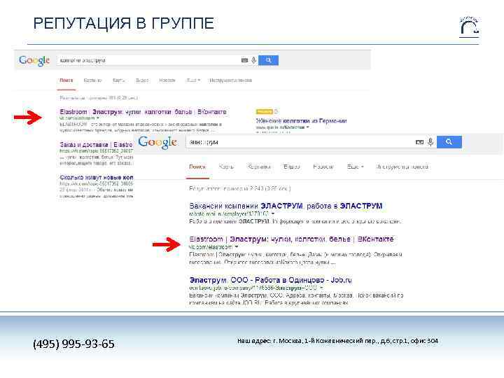Click the address text Наш адрес: г. Москва
Screen dimensions: 504x378
(337, 341)
